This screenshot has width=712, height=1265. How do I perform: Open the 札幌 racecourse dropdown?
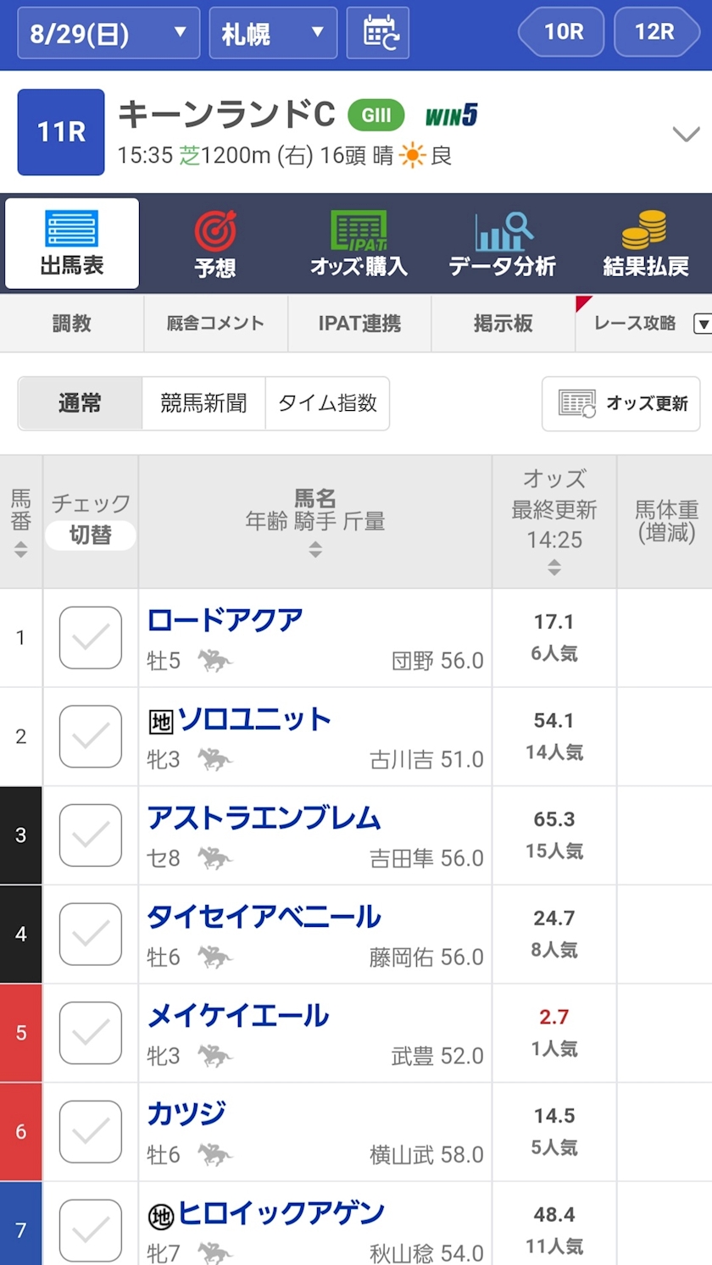tap(273, 33)
